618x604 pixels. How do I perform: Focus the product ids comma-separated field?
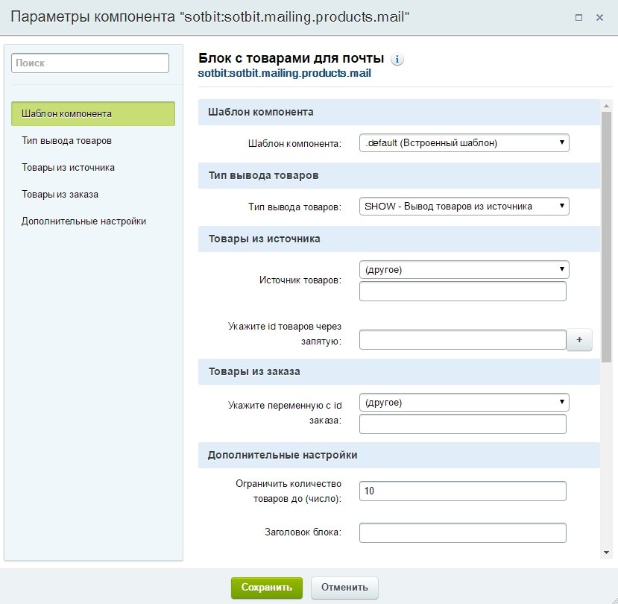tap(463, 339)
